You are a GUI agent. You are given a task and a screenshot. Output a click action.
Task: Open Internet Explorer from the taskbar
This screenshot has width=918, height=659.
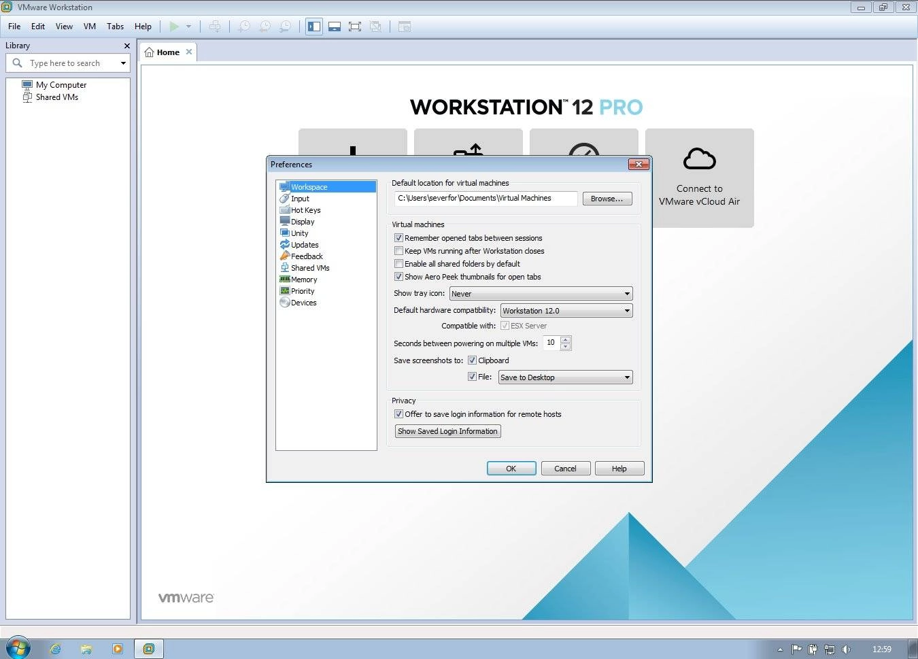[x=55, y=649]
